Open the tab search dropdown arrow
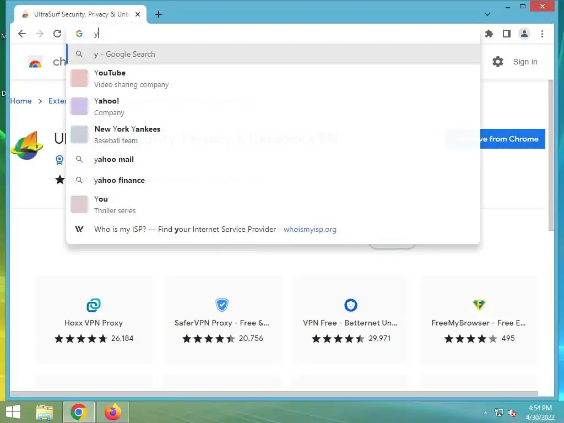The image size is (564, 423). pyautogui.click(x=487, y=14)
